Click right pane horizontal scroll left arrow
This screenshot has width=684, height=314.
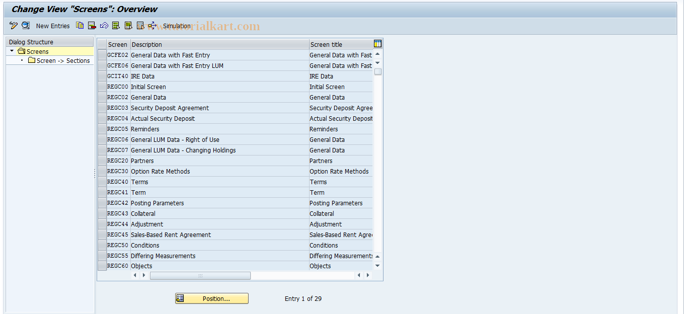click(x=359, y=275)
